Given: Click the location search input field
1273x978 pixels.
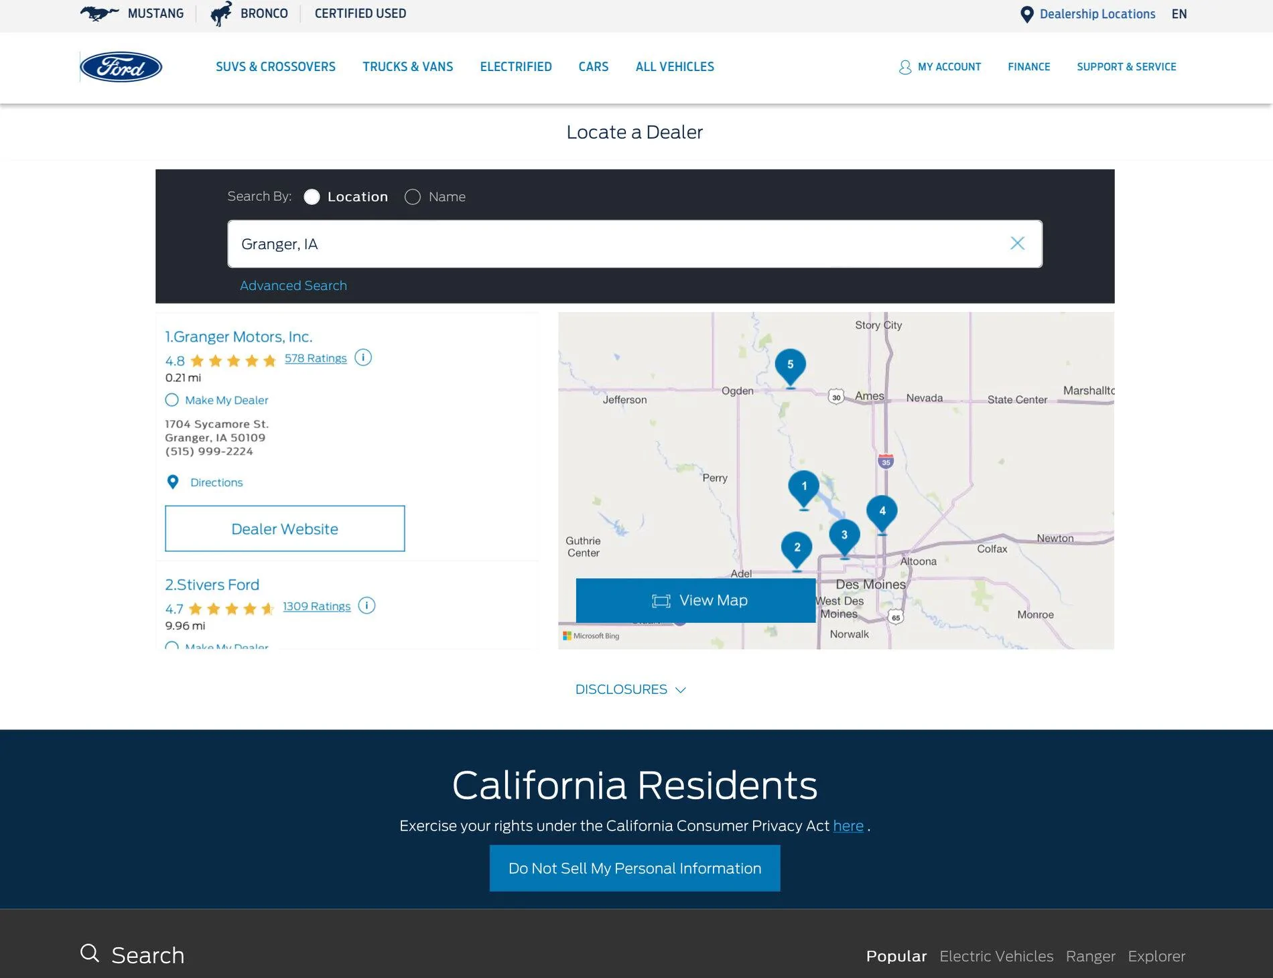Looking at the screenshot, I should (x=634, y=244).
